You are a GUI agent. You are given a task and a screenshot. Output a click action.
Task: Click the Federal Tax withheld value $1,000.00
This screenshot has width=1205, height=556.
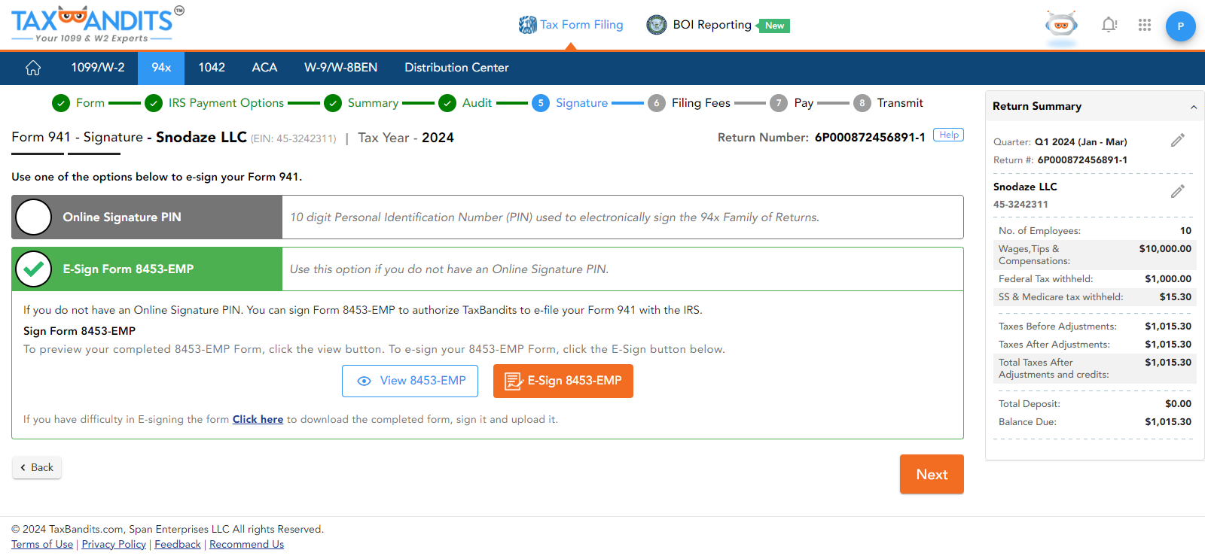tap(1168, 279)
